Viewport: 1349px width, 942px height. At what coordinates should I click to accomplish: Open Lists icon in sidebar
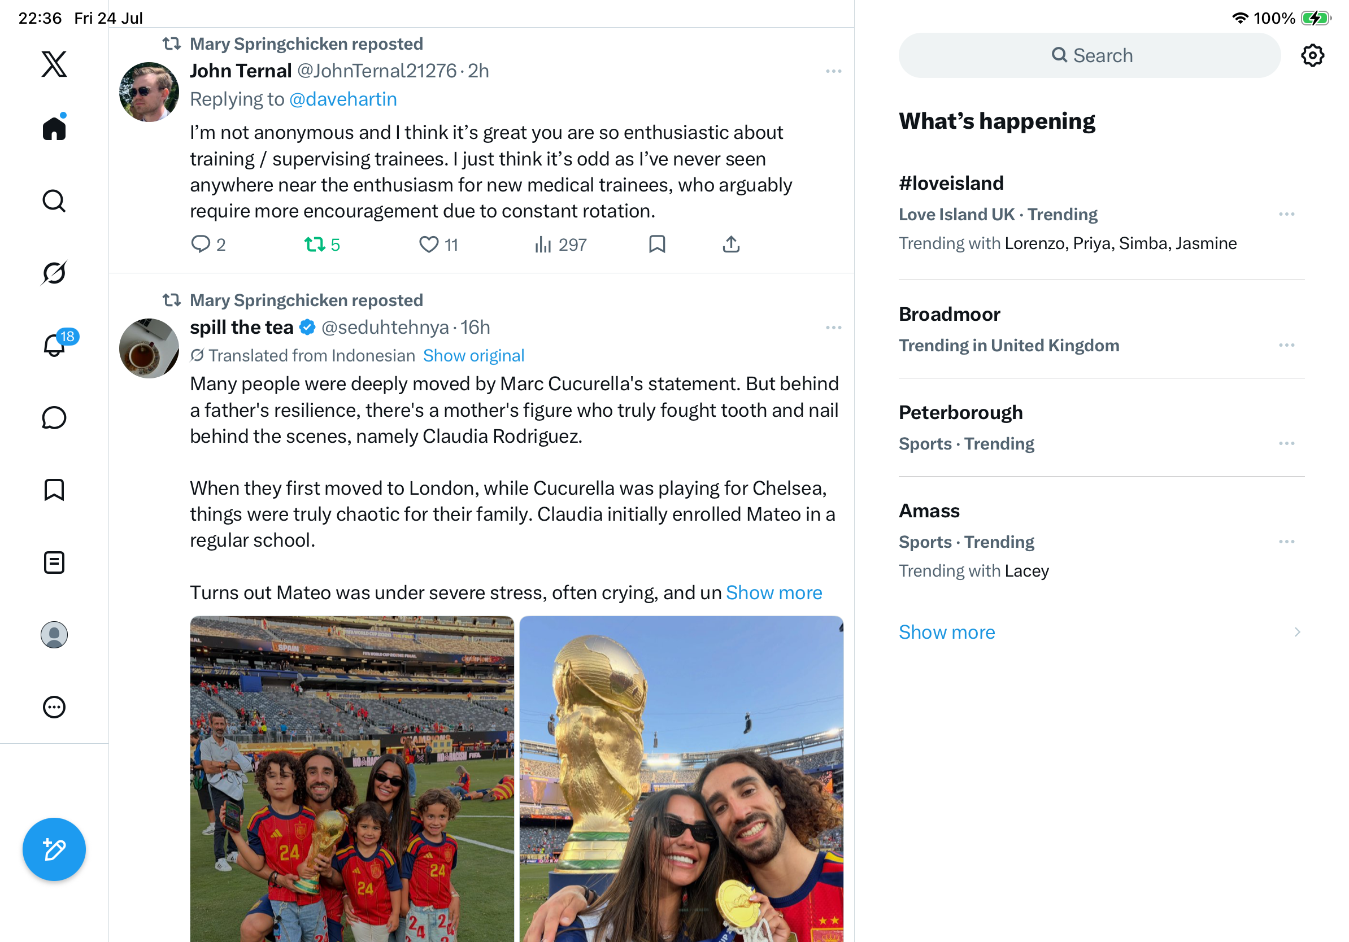coord(54,562)
